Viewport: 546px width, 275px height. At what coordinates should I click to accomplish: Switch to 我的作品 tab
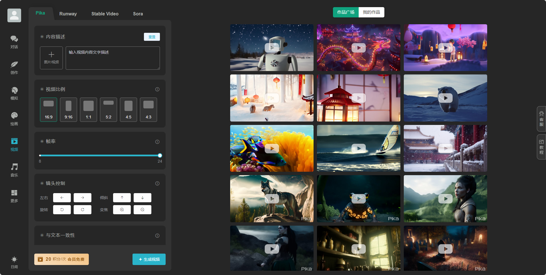tap(371, 12)
